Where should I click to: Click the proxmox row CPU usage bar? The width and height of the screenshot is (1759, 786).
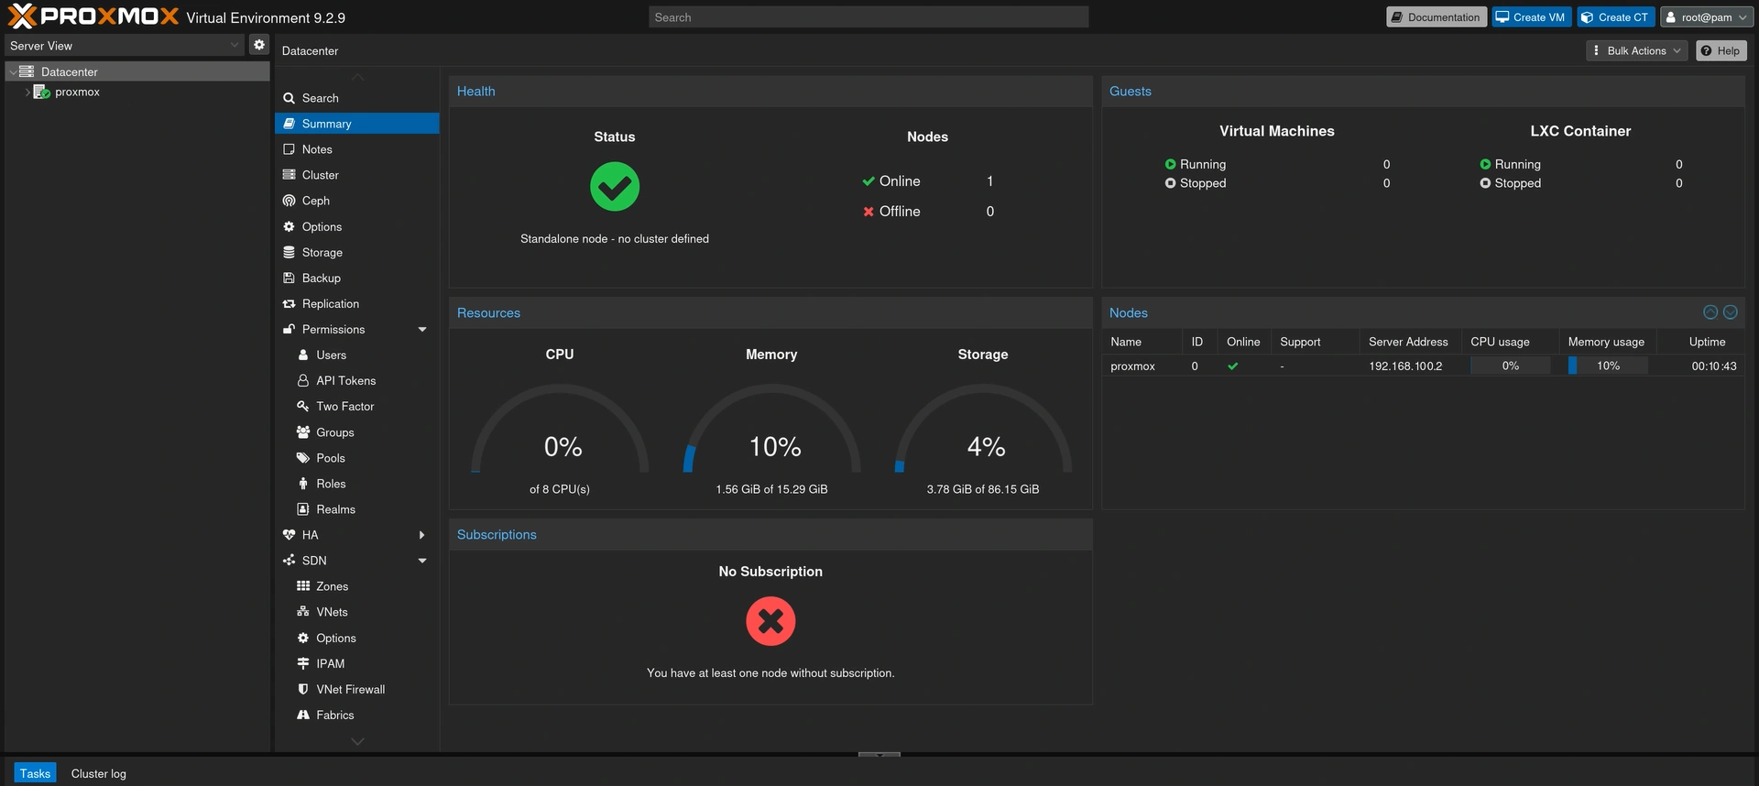click(1510, 366)
